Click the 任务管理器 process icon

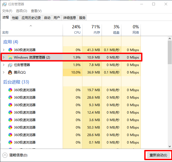click(x=10, y=65)
